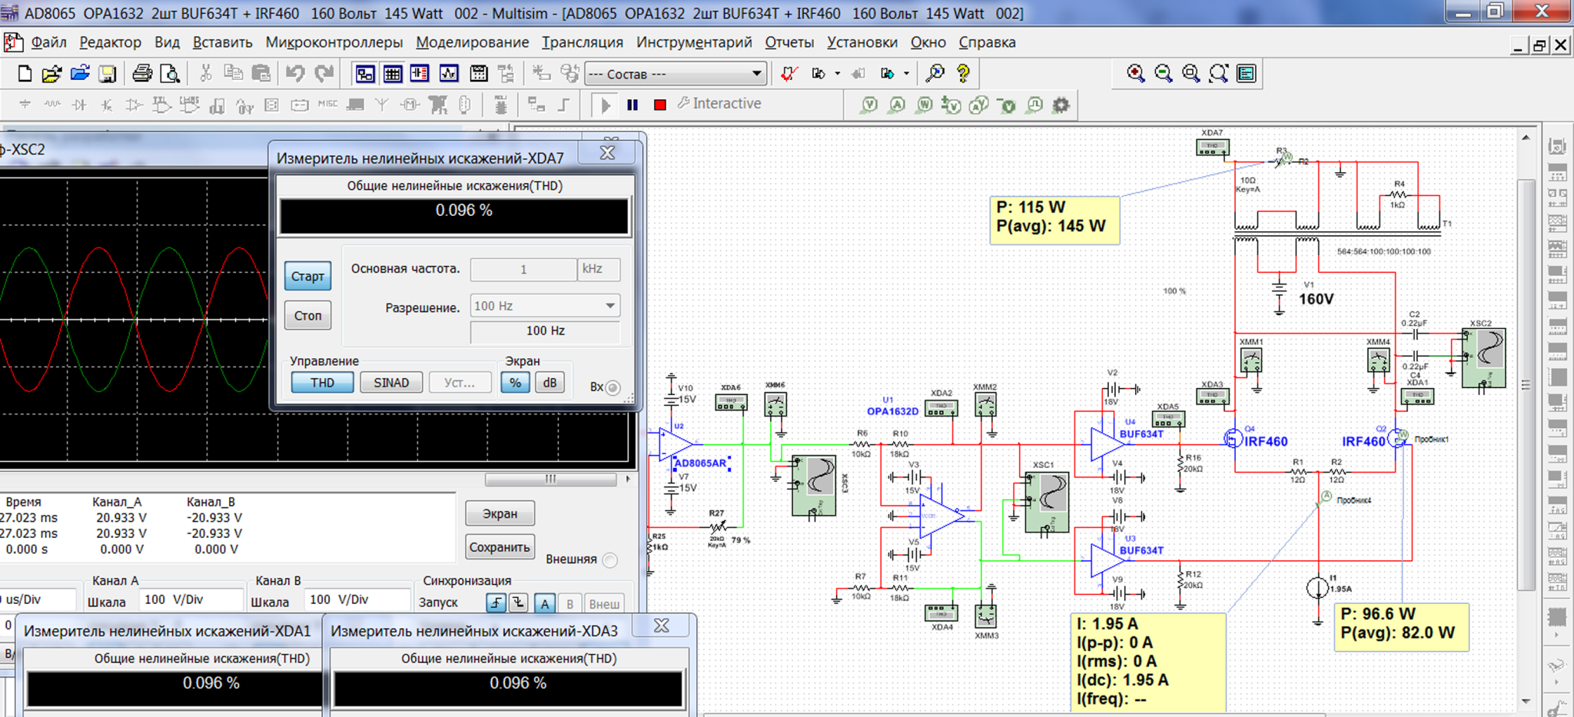This screenshot has width=1574, height=717.
Task: Select Внешняя trigger radio button
Action: coord(609,559)
